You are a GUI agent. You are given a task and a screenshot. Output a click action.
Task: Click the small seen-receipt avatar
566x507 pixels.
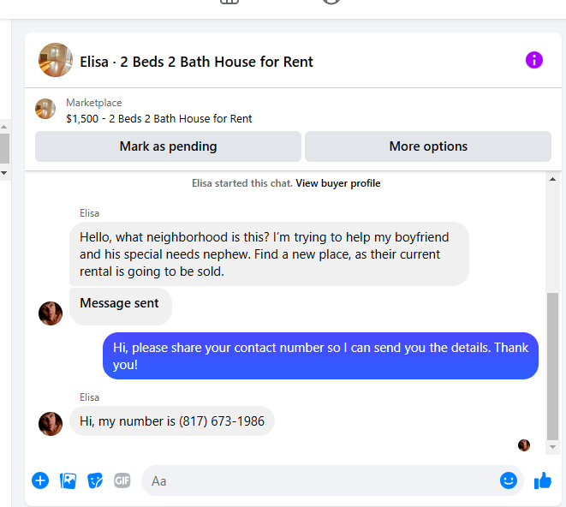[524, 445]
